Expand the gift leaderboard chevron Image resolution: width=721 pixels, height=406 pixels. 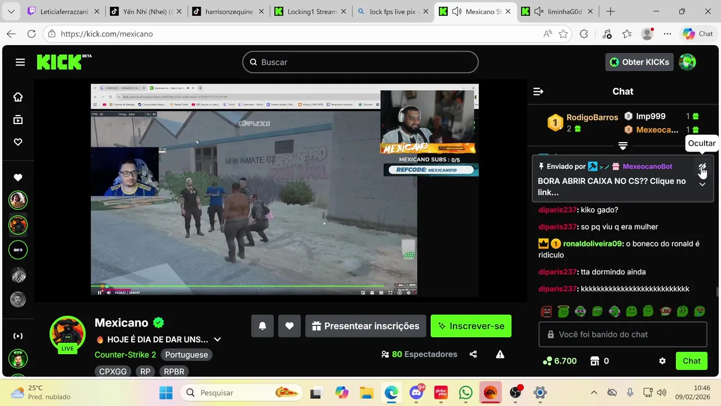click(x=623, y=146)
